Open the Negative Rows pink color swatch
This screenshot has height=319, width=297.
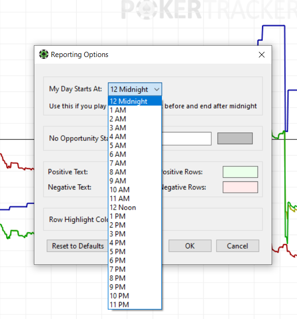click(241, 187)
